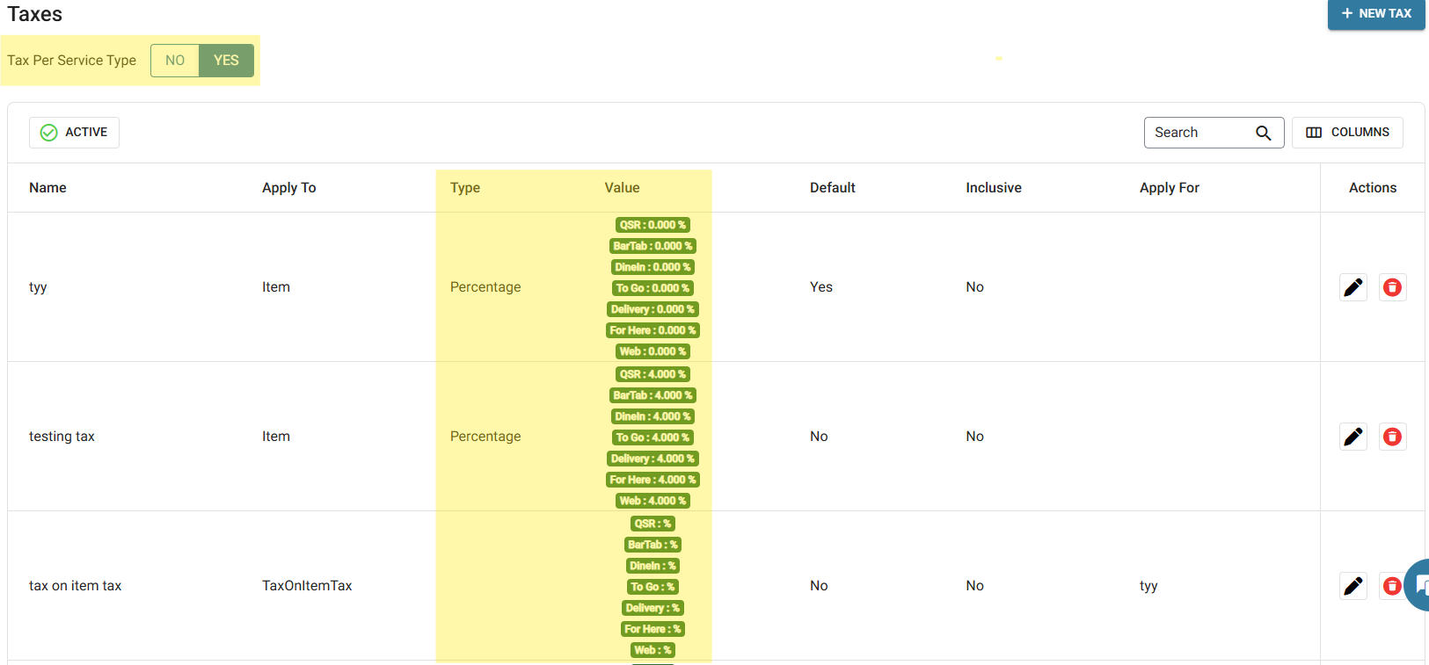Toggle the ACTIVE filter

pyautogui.click(x=74, y=133)
